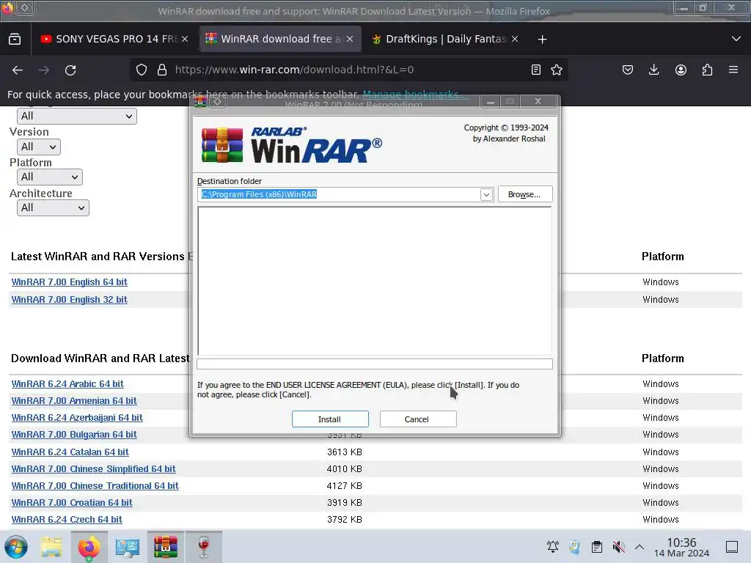This screenshot has height=563, width=751.
Task: Click Browse in WinRAR installer
Action: tap(525, 194)
